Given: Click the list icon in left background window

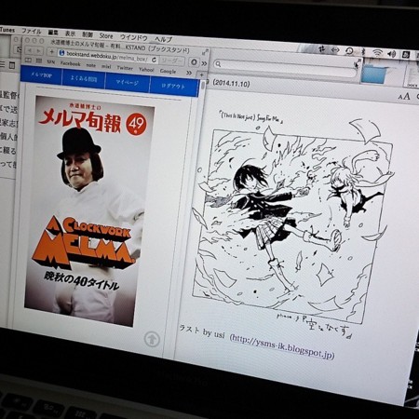Looking at the screenshot, I should (x=2, y=64).
